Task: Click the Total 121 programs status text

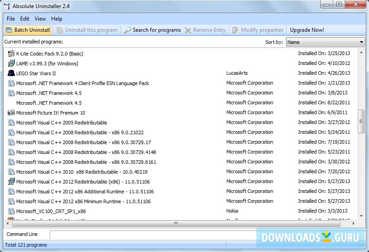Action: pyautogui.click(x=26, y=245)
